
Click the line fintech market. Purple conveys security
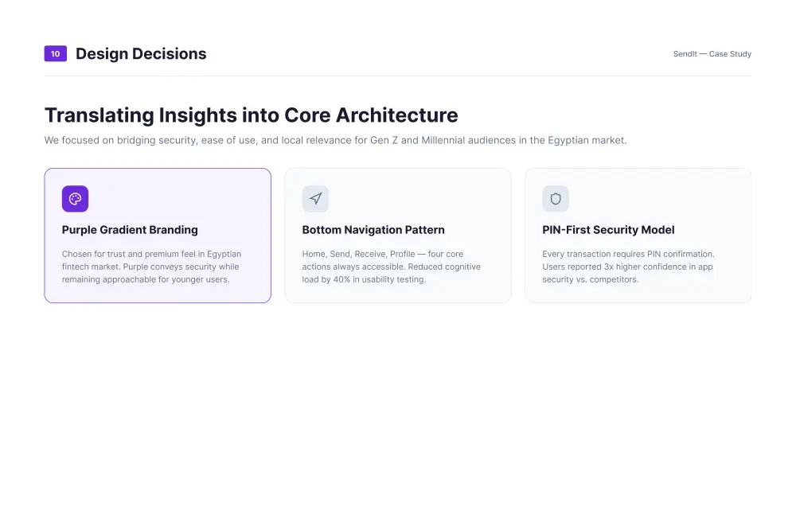point(150,267)
